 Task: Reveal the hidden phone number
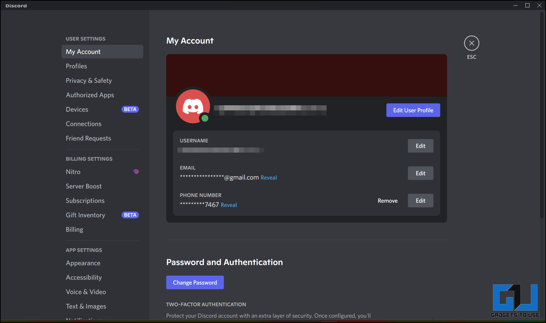click(x=229, y=205)
